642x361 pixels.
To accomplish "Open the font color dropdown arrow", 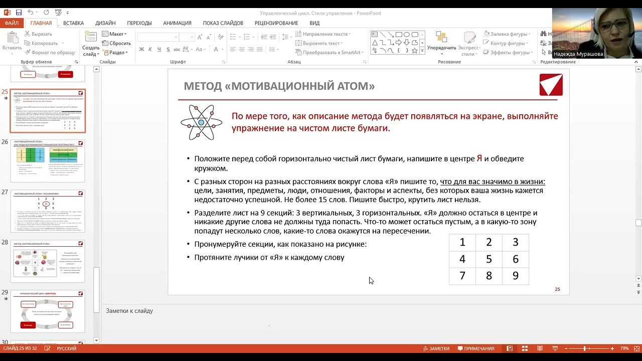I will coord(222,49).
